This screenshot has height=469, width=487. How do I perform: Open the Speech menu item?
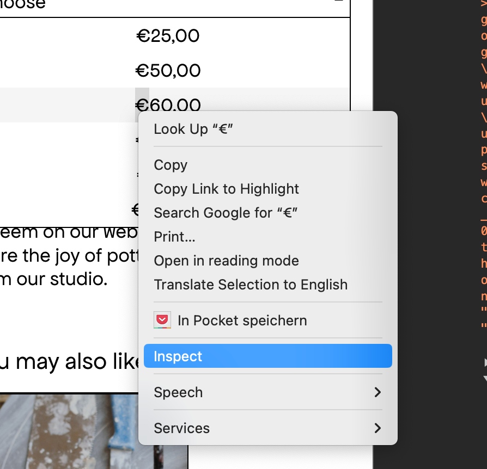(x=178, y=392)
